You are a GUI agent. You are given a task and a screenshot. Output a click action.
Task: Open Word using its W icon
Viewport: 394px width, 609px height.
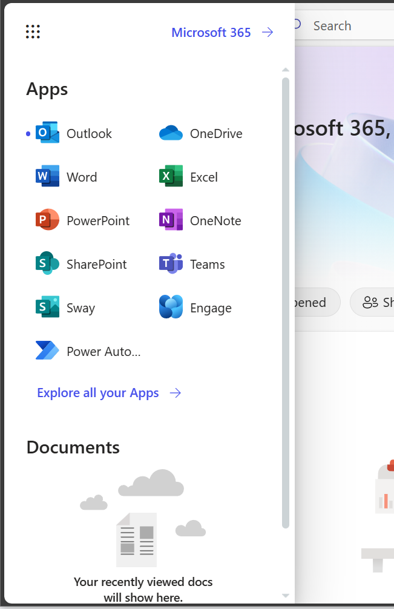click(x=47, y=176)
